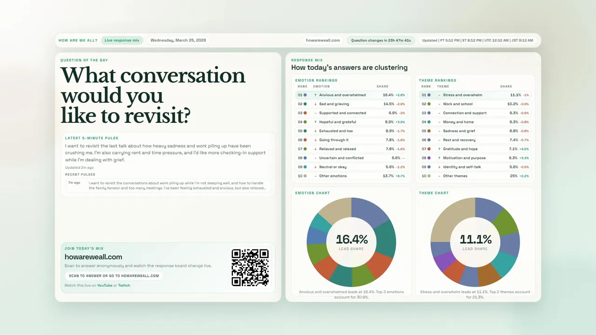The height and width of the screenshot is (335, 596).
Task: Click the Exhausted and low row label
Action: click(336, 131)
